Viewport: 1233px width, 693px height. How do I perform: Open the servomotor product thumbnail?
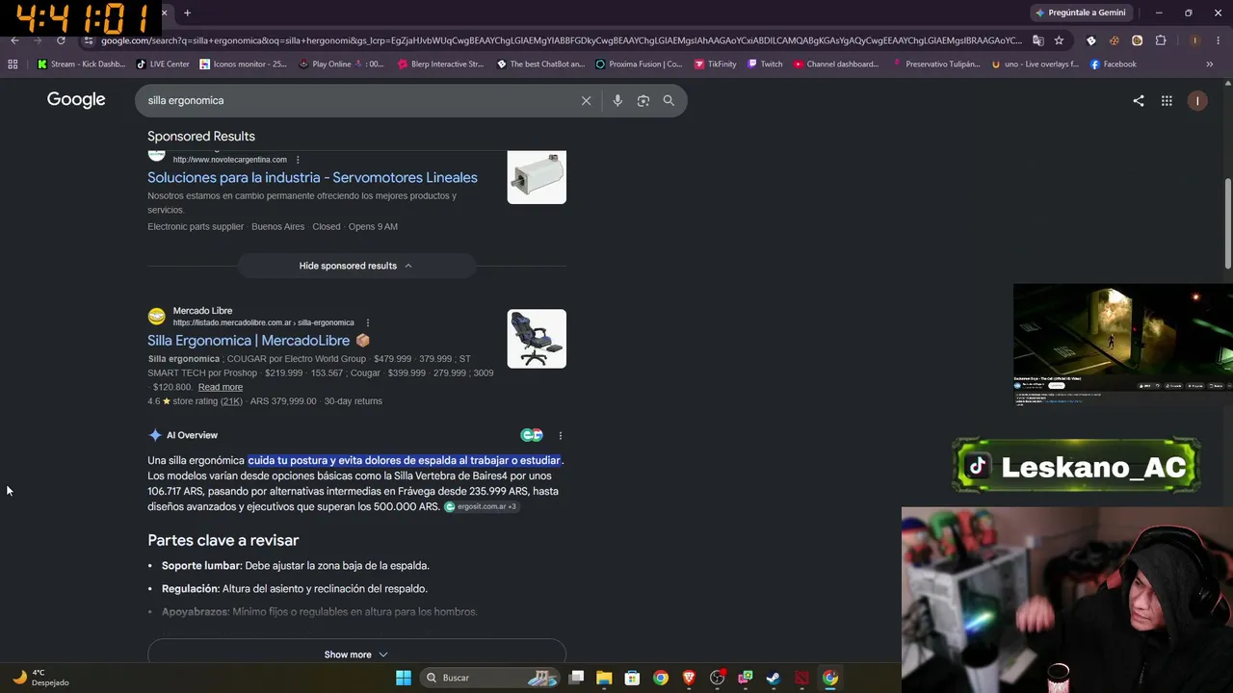(537, 177)
